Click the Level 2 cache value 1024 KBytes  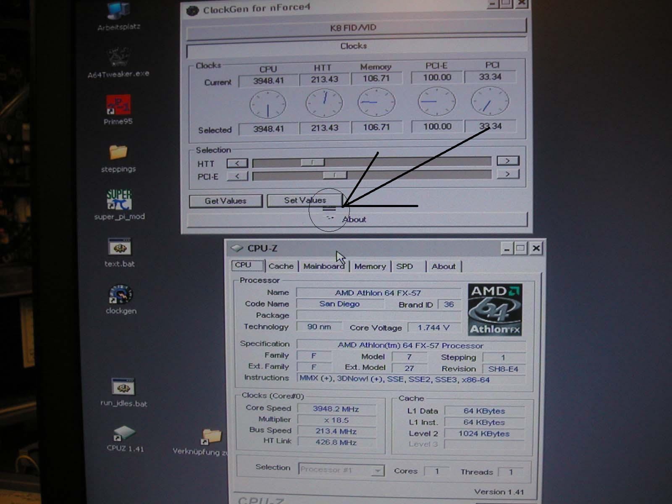[484, 433]
